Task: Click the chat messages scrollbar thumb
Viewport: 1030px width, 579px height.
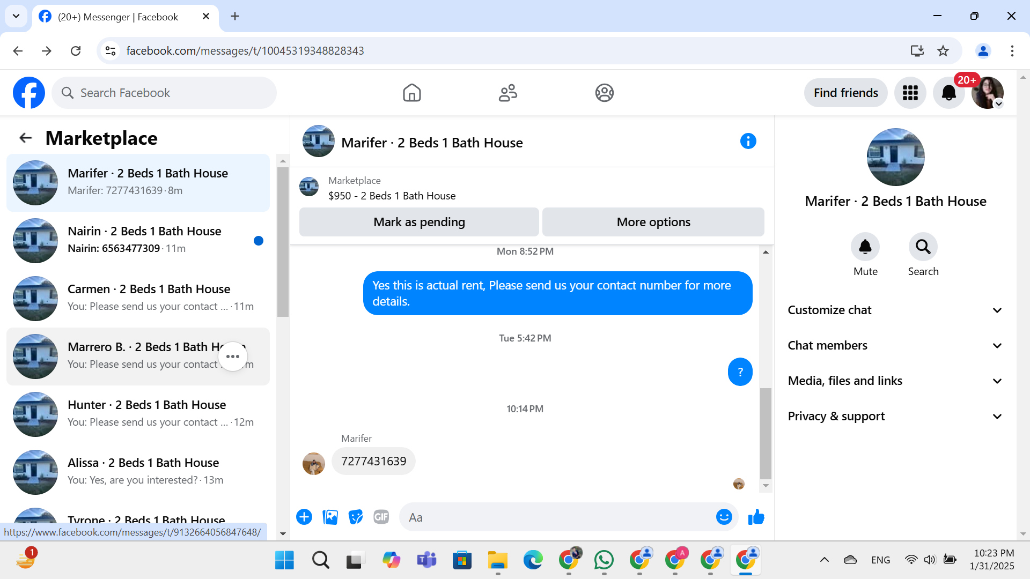Action: [x=766, y=433]
